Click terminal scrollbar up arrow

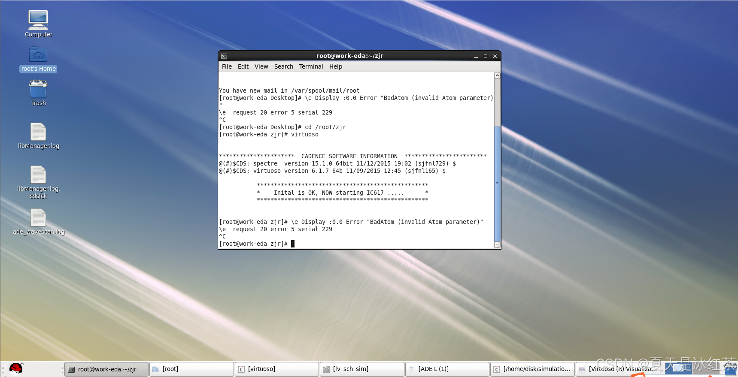coord(497,75)
